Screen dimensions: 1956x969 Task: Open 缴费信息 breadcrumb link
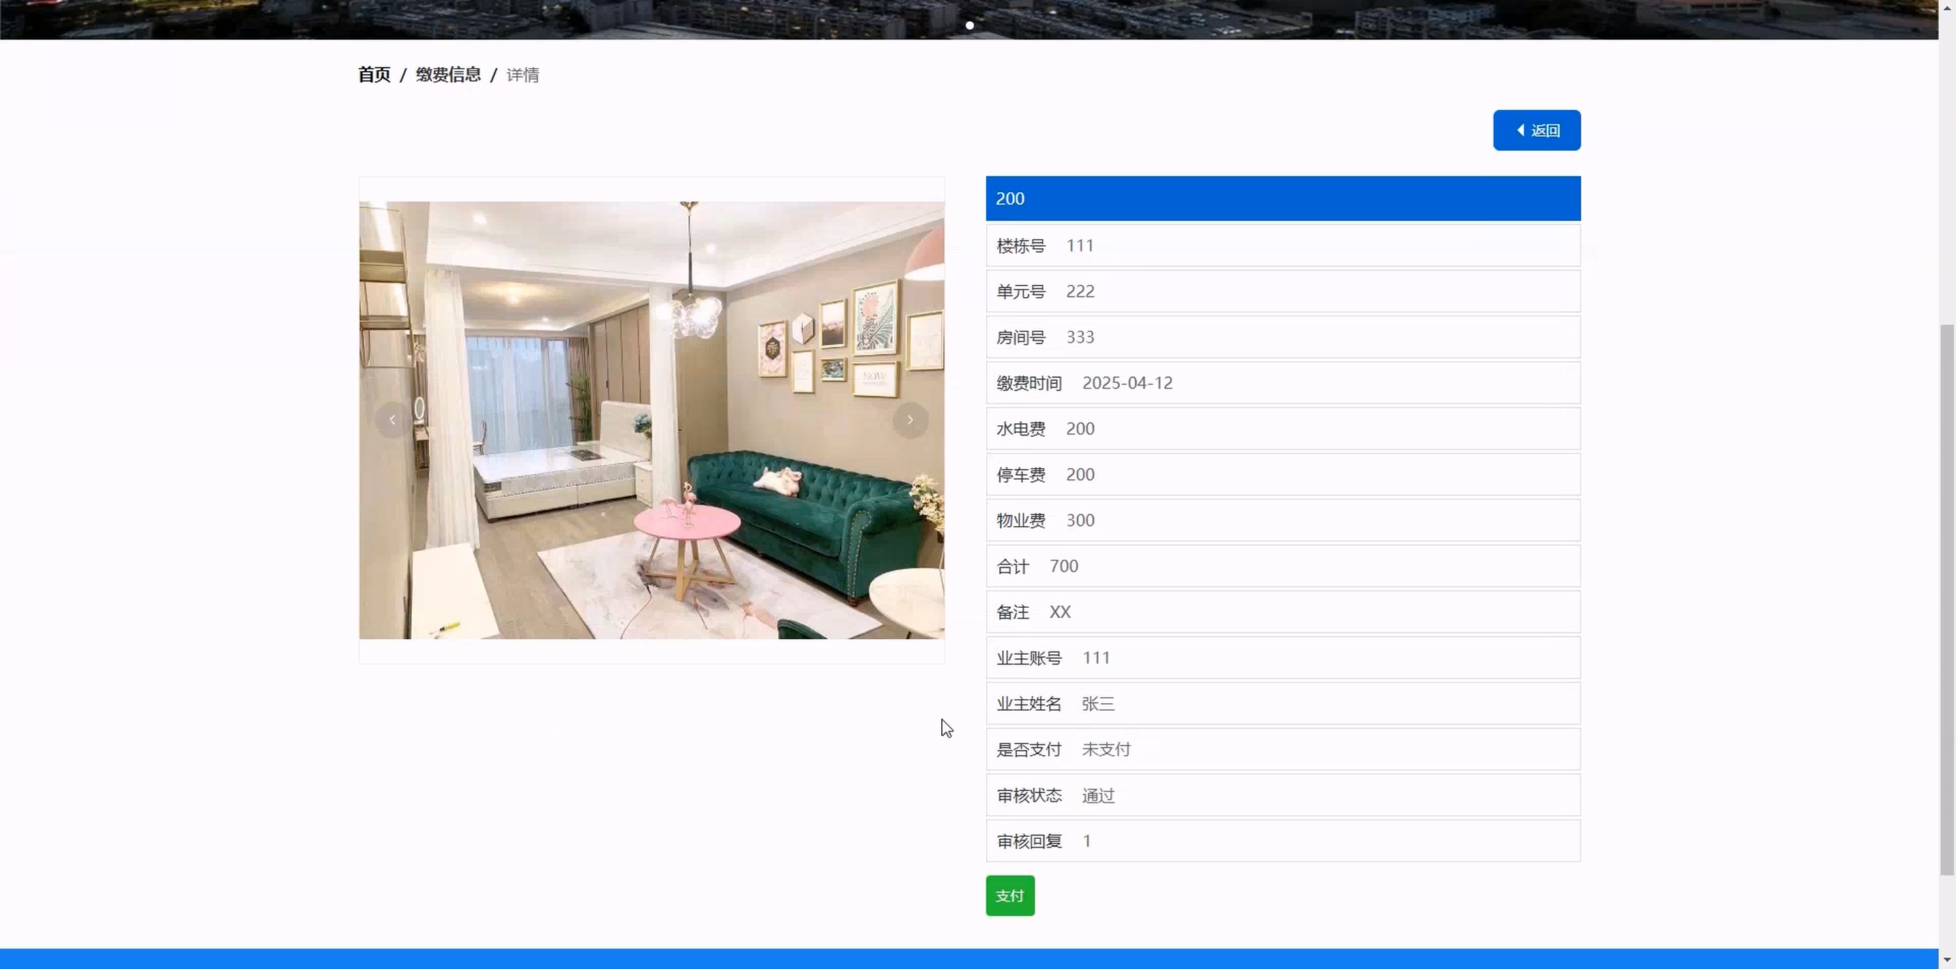coord(448,74)
